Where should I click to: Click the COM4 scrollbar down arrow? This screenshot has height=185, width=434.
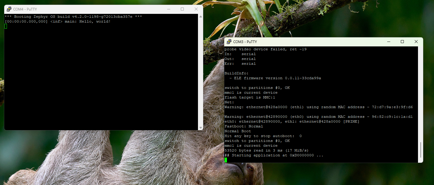pyautogui.click(x=200, y=128)
